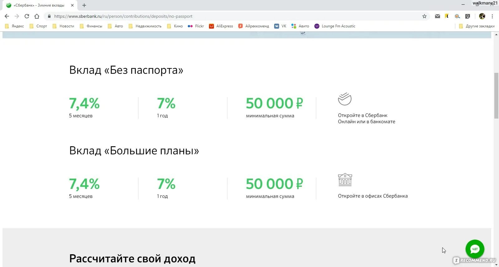
Task: Click the 7,4% rate under Без паспорта
Action: (x=84, y=103)
